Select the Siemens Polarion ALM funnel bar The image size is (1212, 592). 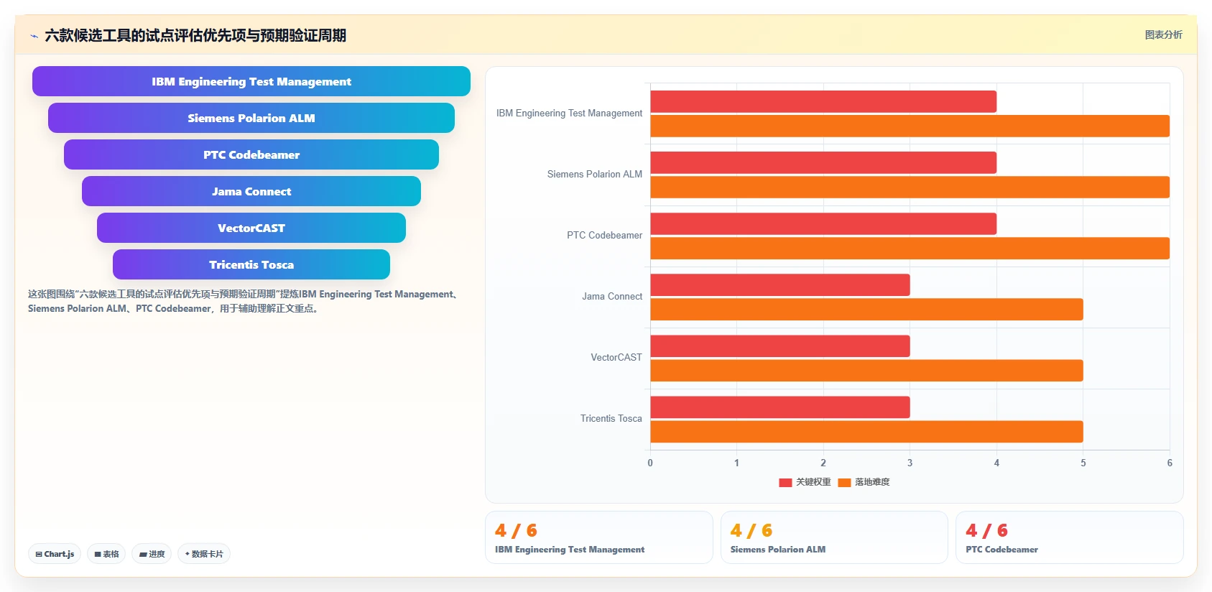click(251, 118)
